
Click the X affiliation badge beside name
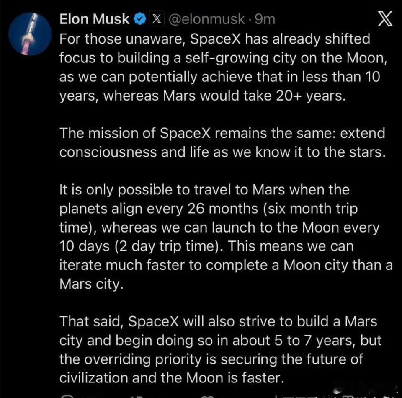point(156,19)
